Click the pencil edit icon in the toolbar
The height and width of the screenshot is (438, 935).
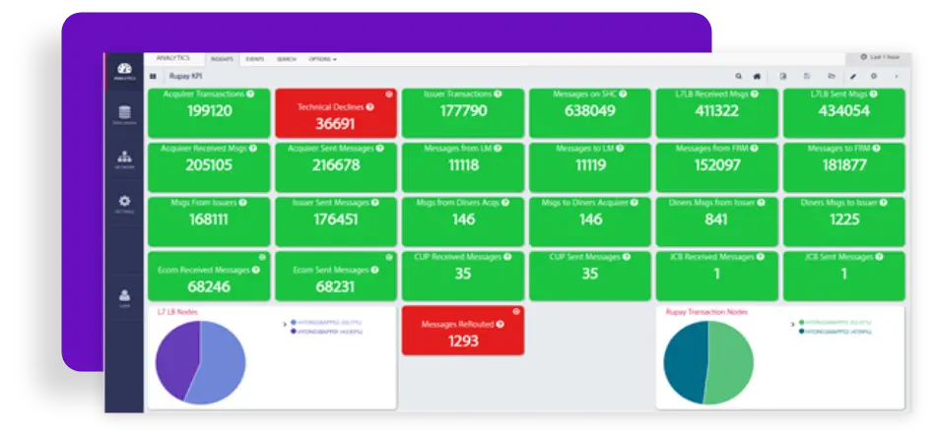[x=853, y=76]
